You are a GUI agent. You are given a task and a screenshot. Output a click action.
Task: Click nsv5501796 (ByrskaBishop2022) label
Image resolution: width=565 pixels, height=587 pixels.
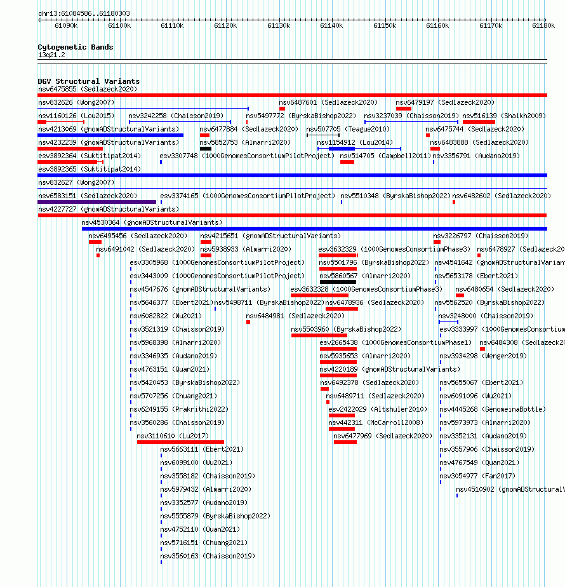374,263
